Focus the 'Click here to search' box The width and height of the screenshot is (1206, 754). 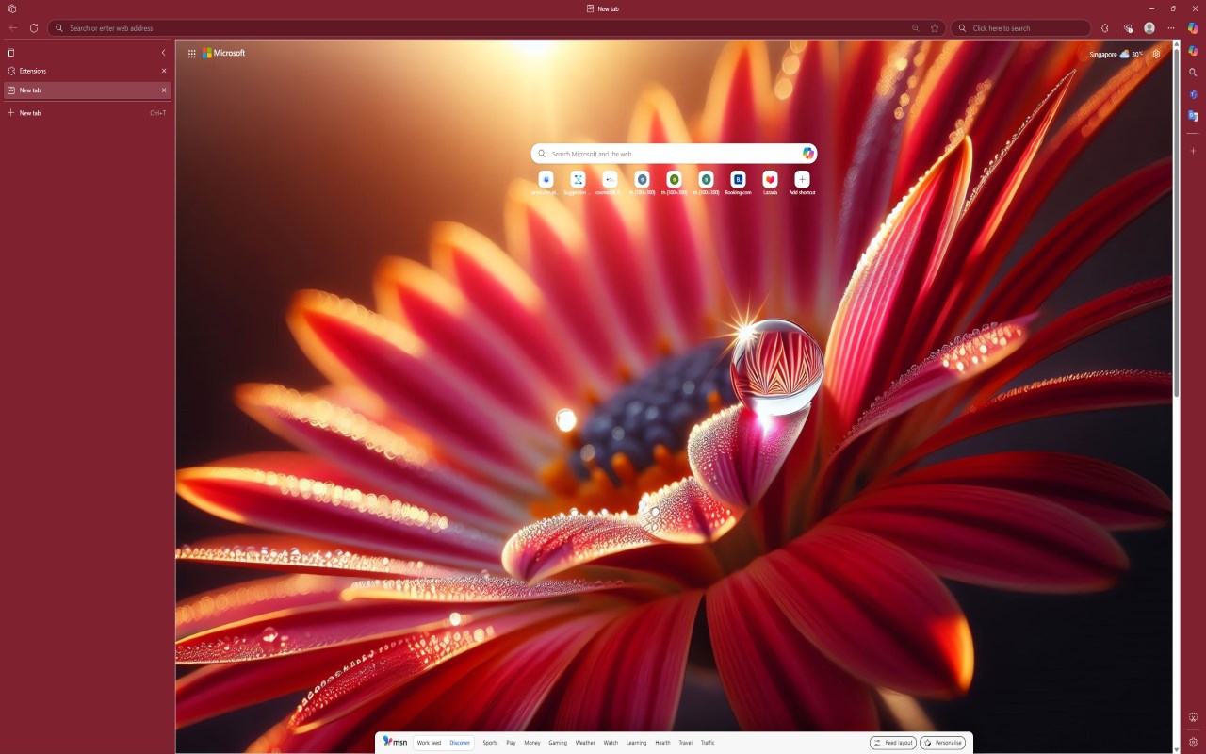1020,28
